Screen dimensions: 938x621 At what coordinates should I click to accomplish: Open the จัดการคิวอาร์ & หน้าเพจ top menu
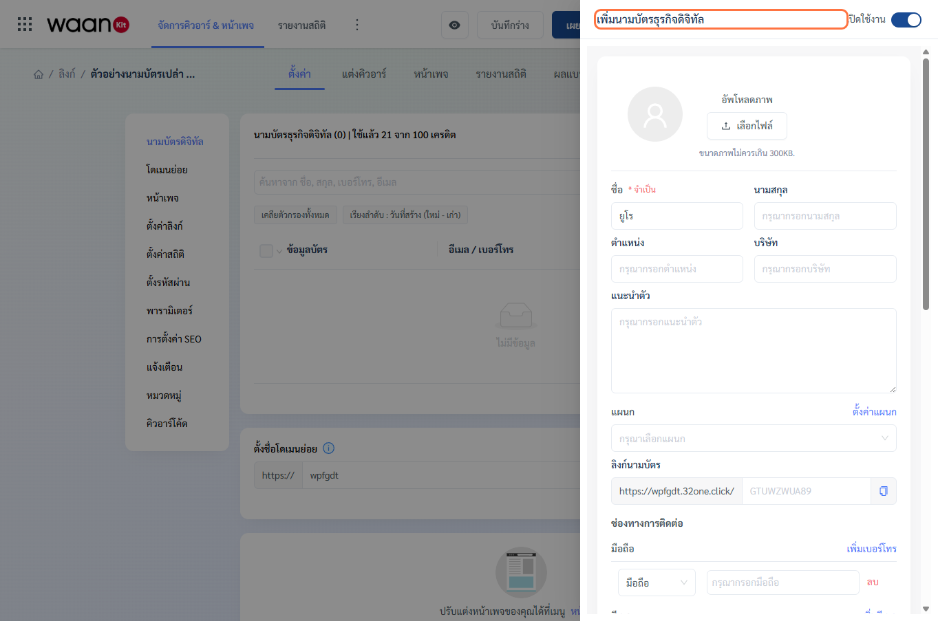206,25
